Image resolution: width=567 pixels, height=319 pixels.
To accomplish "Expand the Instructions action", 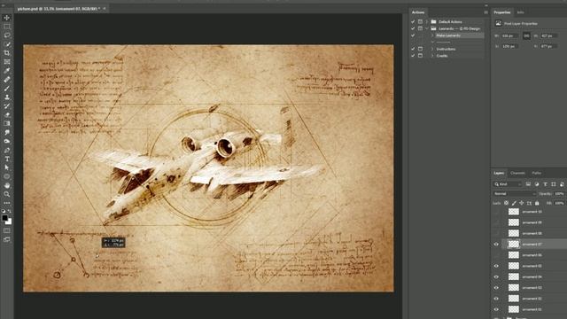I will coord(432,49).
